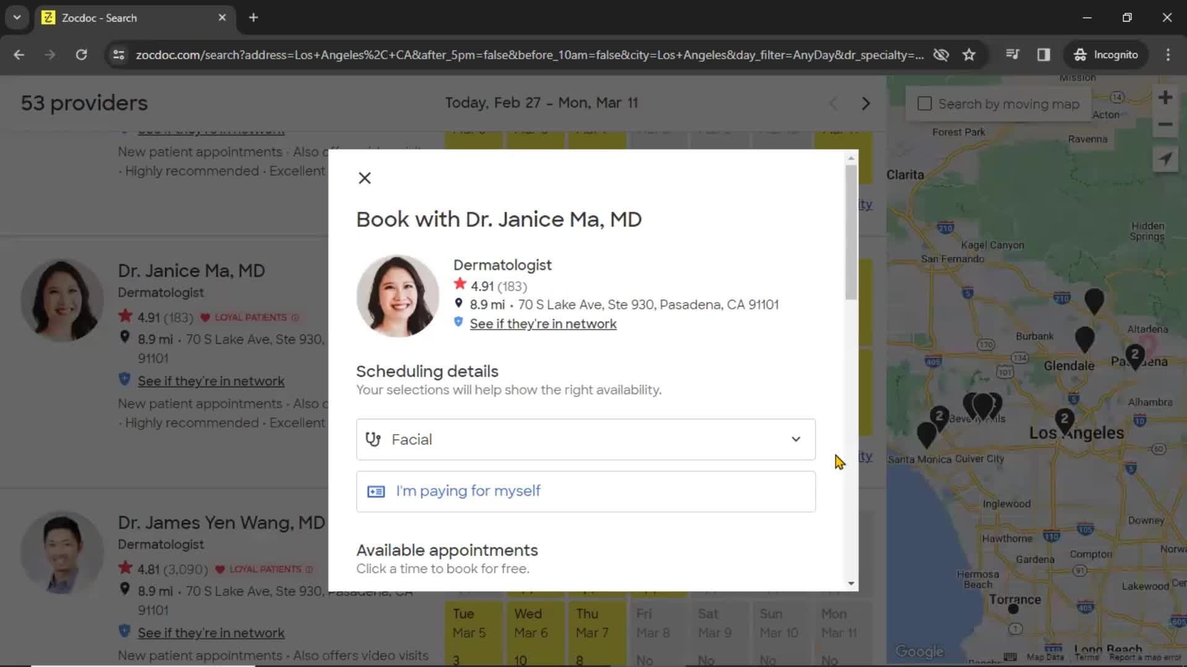Close the booking dialog with the X icon

pyautogui.click(x=365, y=178)
